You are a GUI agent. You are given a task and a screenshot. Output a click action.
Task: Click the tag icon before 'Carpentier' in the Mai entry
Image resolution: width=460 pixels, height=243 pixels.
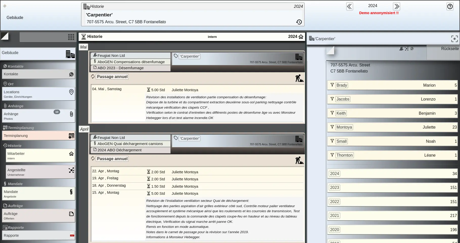pos(176,56)
